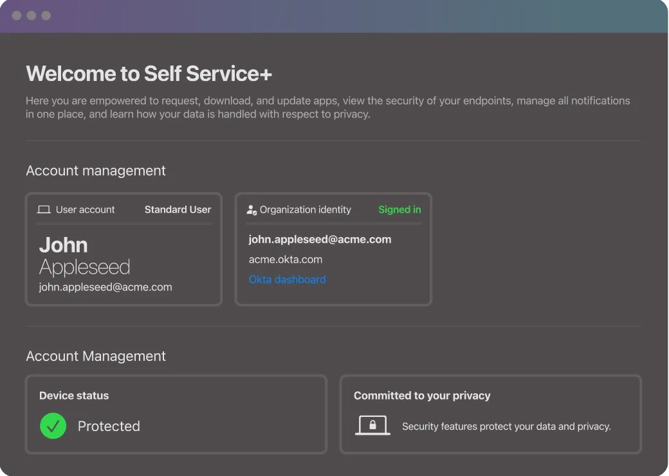Select the Device status card heading
Screen dimensions: 669x476
(x=74, y=396)
